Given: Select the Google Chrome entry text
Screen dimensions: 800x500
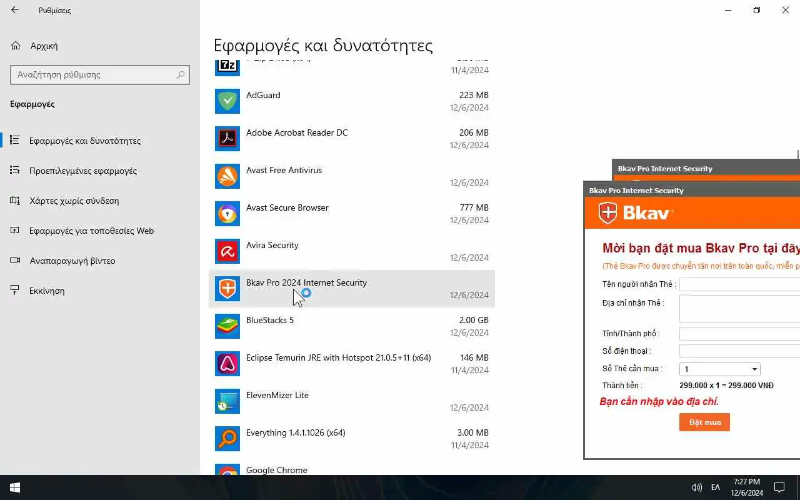Looking at the screenshot, I should pos(277,470).
